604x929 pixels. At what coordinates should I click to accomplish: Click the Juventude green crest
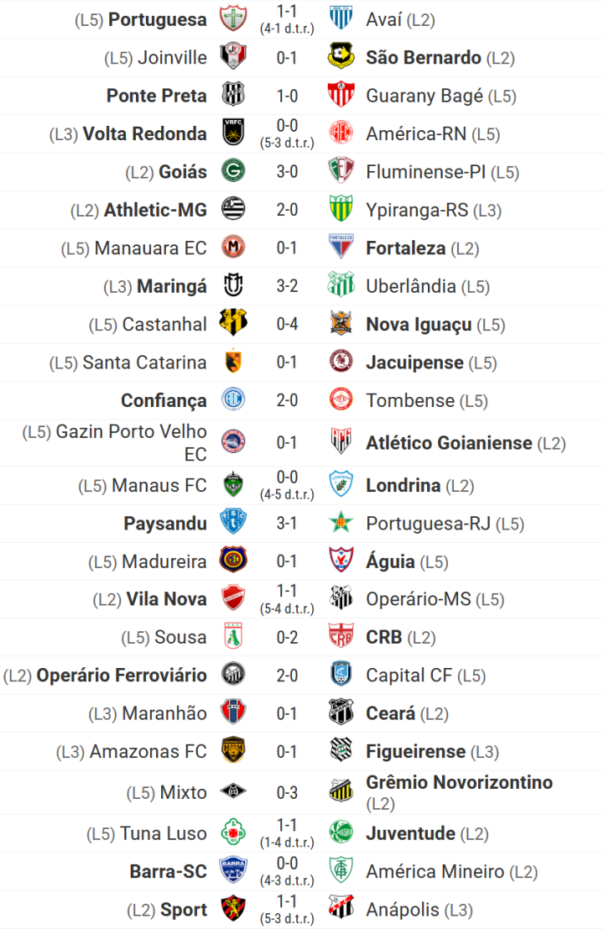click(341, 833)
